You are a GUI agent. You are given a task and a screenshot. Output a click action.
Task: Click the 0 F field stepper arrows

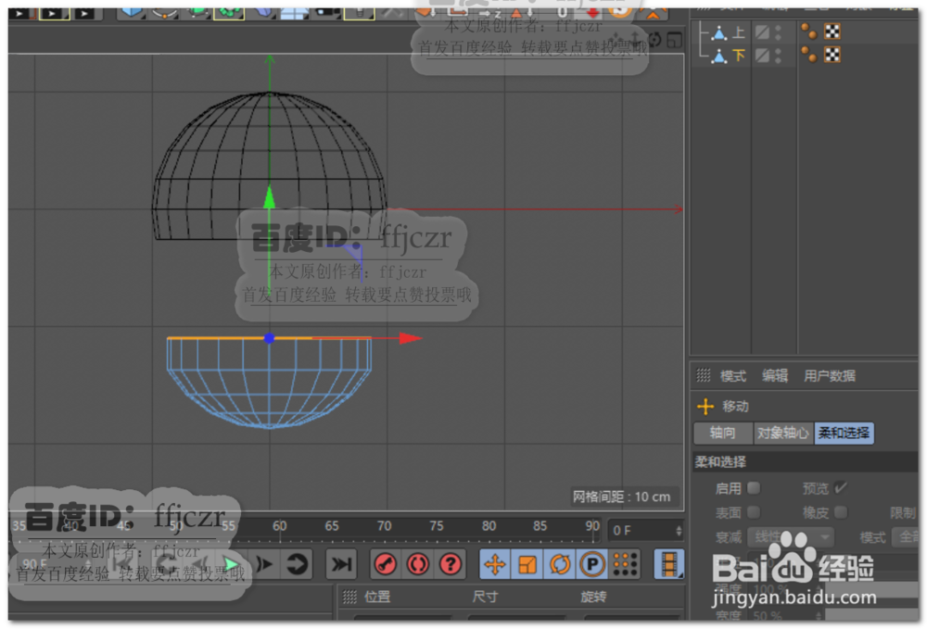(679, 531)
